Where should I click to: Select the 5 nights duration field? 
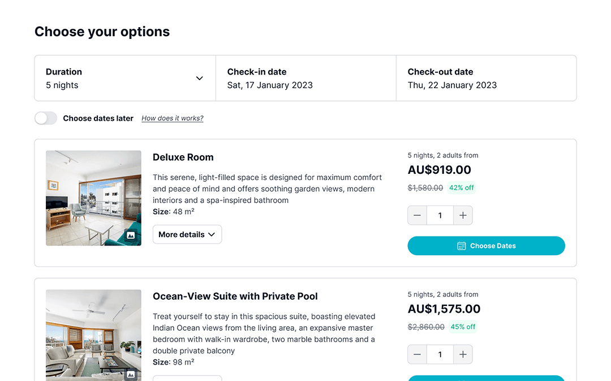coord(125,78)
